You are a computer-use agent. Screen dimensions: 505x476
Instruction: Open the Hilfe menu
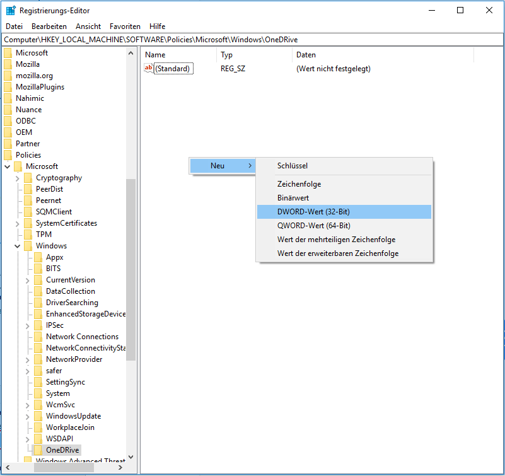point(157,26)
